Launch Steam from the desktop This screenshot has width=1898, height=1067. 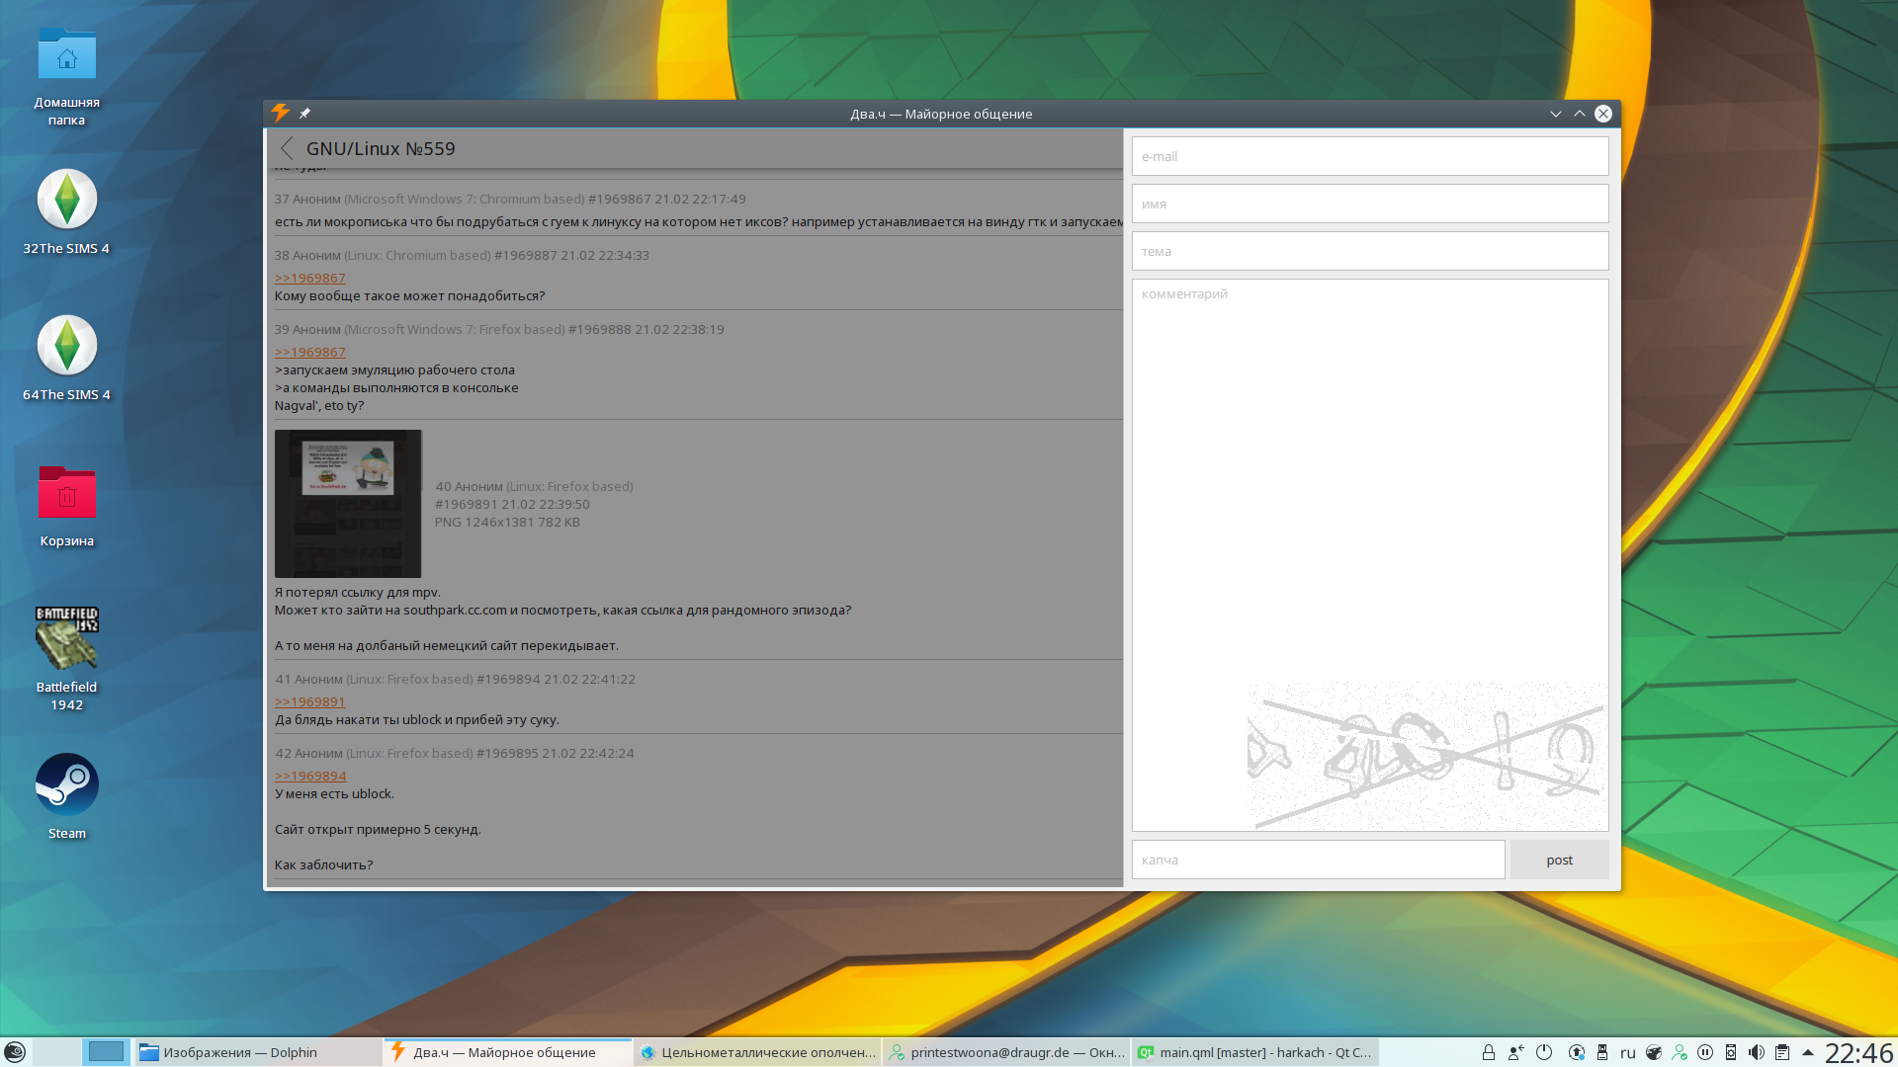point(66,796)
